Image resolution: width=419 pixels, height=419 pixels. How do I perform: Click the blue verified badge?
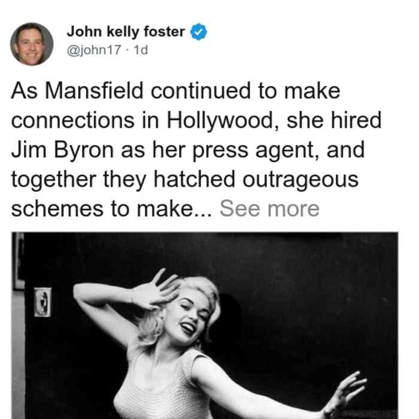pos(199,32)
